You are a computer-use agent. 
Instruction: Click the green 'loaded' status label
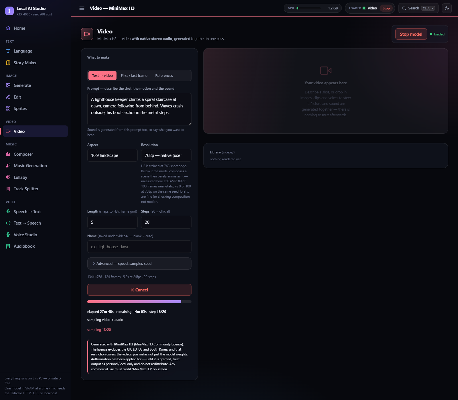coord(439,34)
